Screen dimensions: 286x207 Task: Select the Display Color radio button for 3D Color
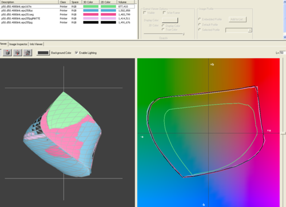163,26
